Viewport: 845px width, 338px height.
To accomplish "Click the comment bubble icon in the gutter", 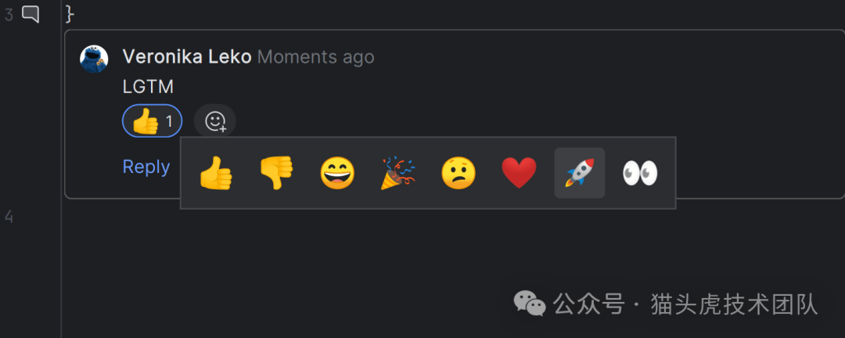I will 31,14.
